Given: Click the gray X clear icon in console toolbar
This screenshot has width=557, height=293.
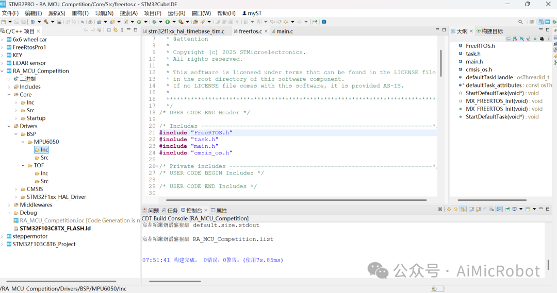Looking at the screenshot, I should [440, 209].
